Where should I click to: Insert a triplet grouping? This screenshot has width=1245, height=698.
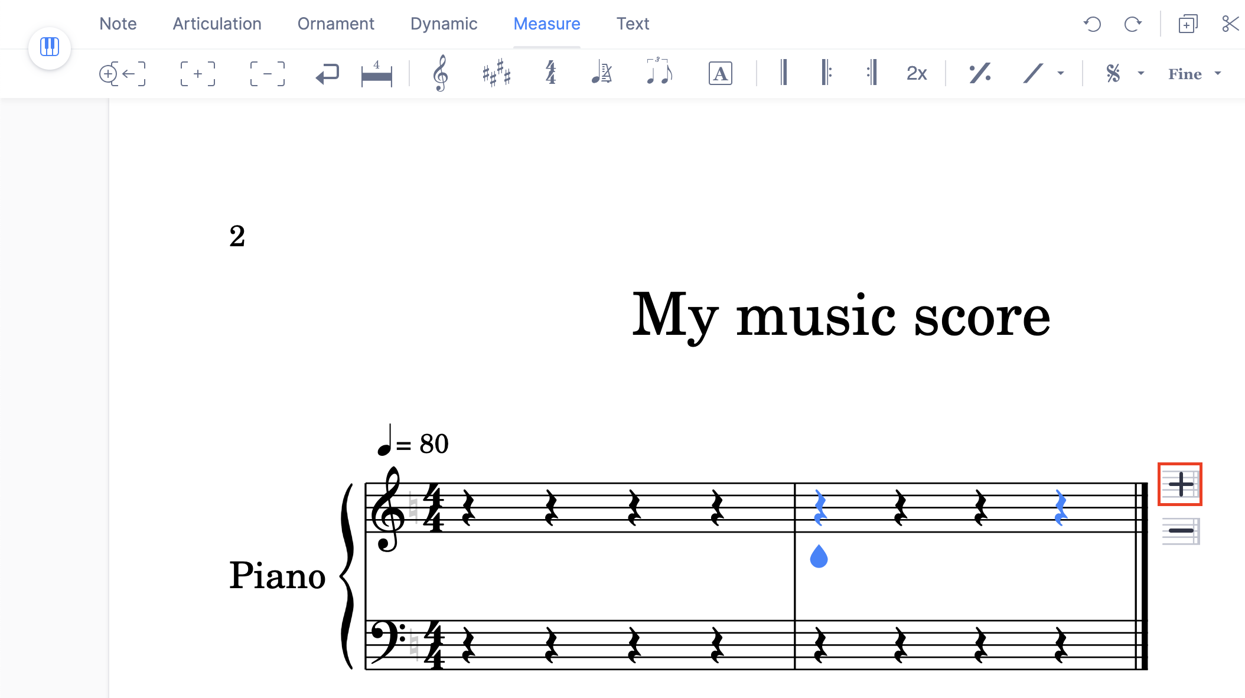click(659, 73)
